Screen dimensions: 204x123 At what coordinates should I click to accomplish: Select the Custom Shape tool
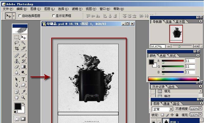[x=23, y=85]
